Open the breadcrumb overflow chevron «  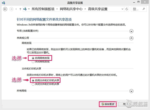click(x=29, y=9)
